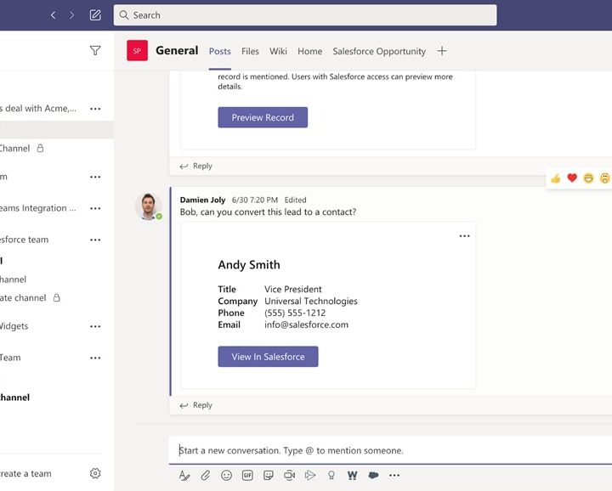The height and width of the screenshot is (491, 612).
Task: Click Create a team link
Action: [25, 474]
